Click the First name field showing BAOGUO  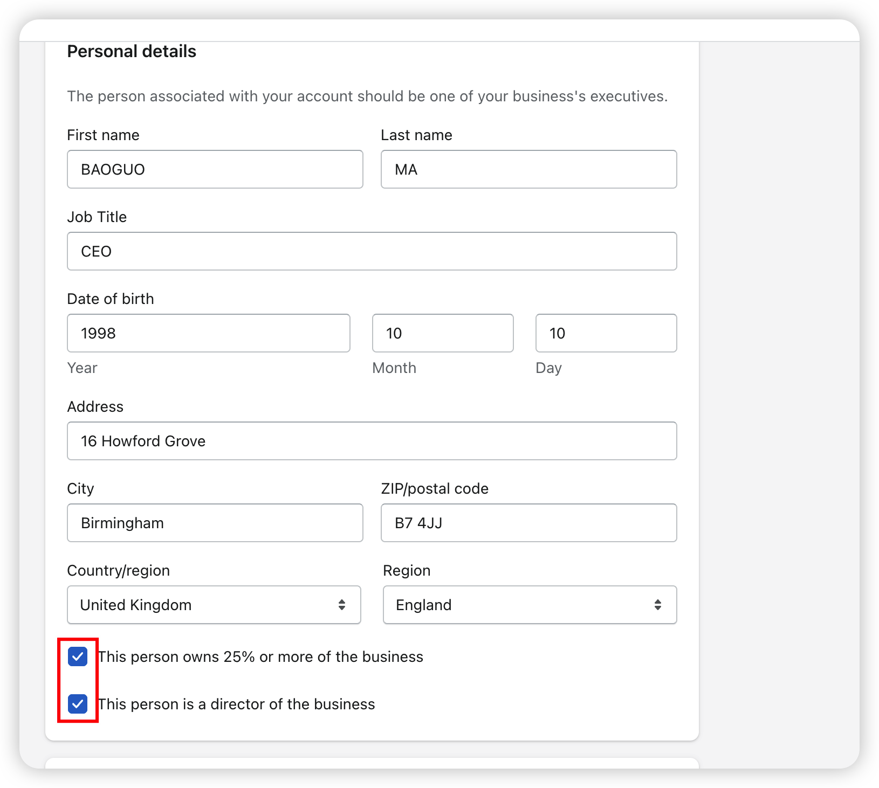(x=215, y=169)
